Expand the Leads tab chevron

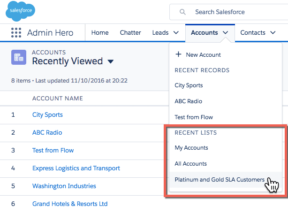coord(176,33)
